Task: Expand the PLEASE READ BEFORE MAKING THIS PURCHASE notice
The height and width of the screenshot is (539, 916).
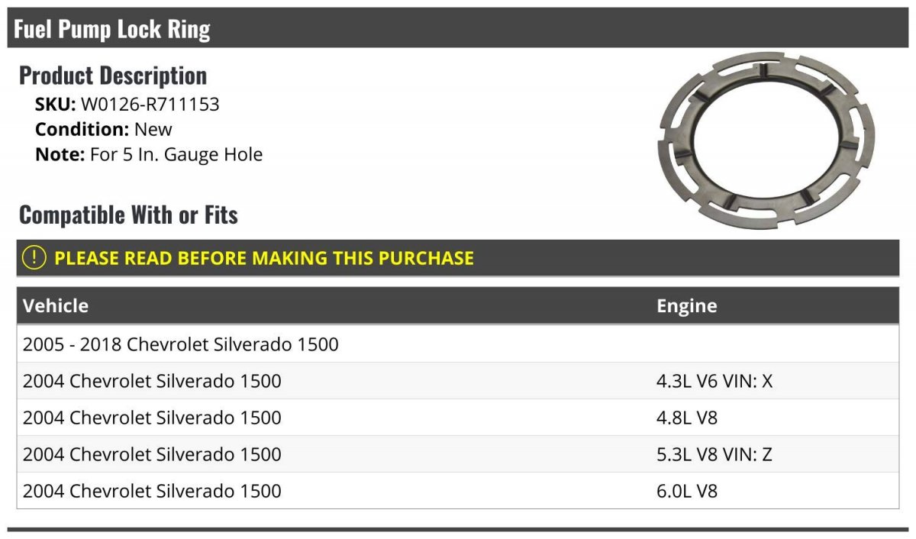Action: click(263, 258)
